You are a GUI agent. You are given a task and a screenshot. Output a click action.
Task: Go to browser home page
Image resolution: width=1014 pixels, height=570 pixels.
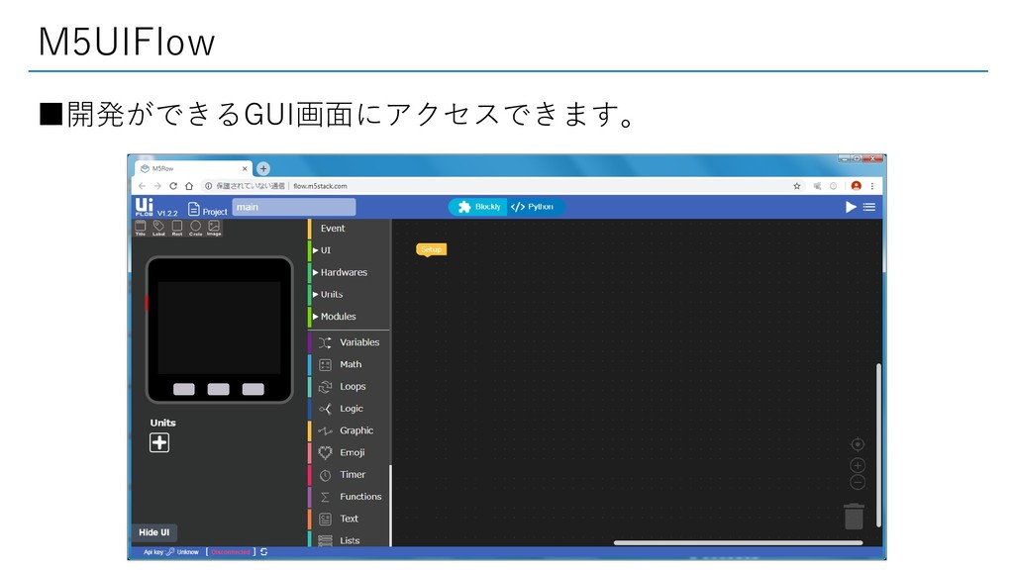click(189, 185)
